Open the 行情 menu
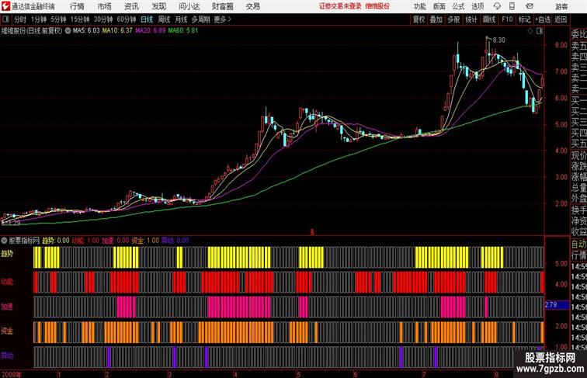587x378 pixels. pos(77,6)
